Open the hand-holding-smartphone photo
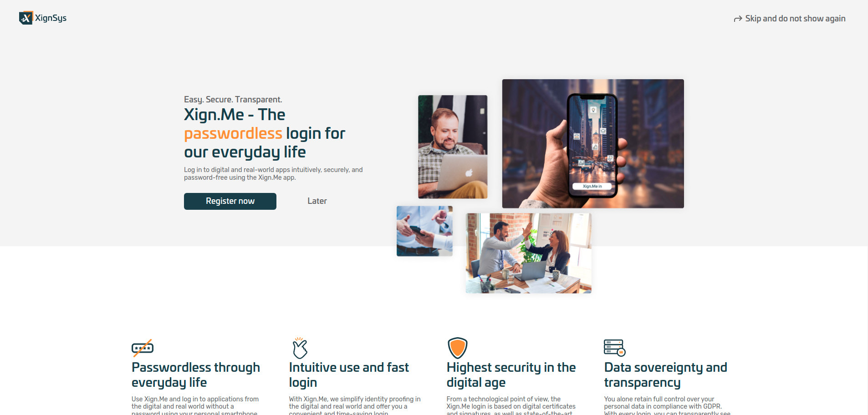The width and height of the screenshot is (868, 415). [x=593, y=144]
